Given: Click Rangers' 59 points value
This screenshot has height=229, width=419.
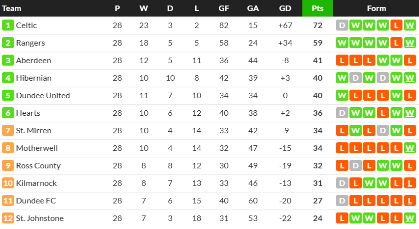Looking at the screenshot, I should [317, 43].
